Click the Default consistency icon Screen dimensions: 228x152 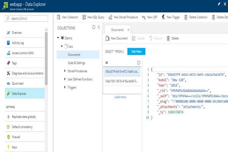click(8, 127)
